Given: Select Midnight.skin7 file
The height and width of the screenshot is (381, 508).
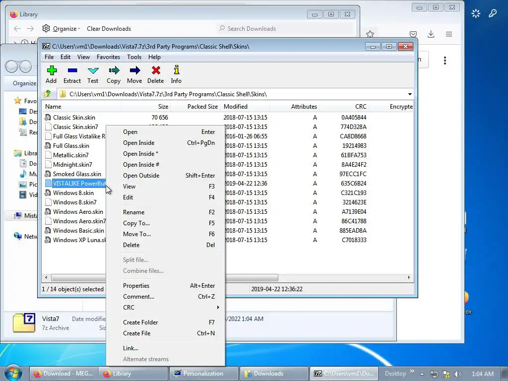Looking at the screenshot, I should pyautogui.click(x=72, y=165).
